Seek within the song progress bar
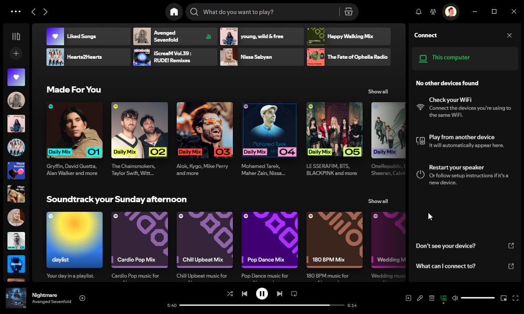The height and width of the screenshot is (314, 524). [262, 305]
